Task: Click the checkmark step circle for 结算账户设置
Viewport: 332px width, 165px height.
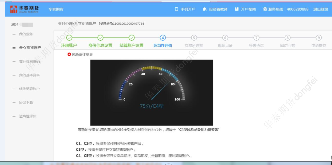Action: (x=131, y=38)
